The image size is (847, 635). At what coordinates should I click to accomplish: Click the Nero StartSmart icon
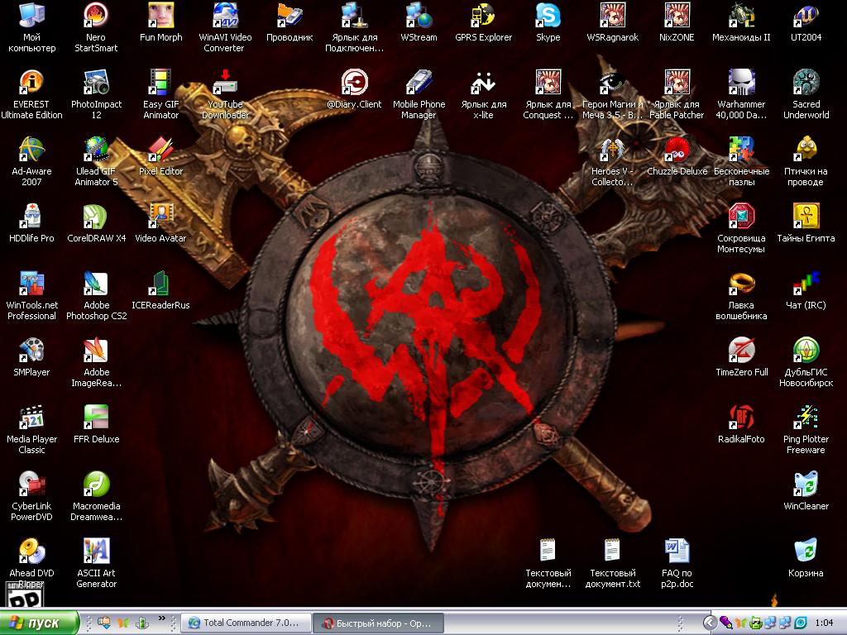tap(96, 16)
